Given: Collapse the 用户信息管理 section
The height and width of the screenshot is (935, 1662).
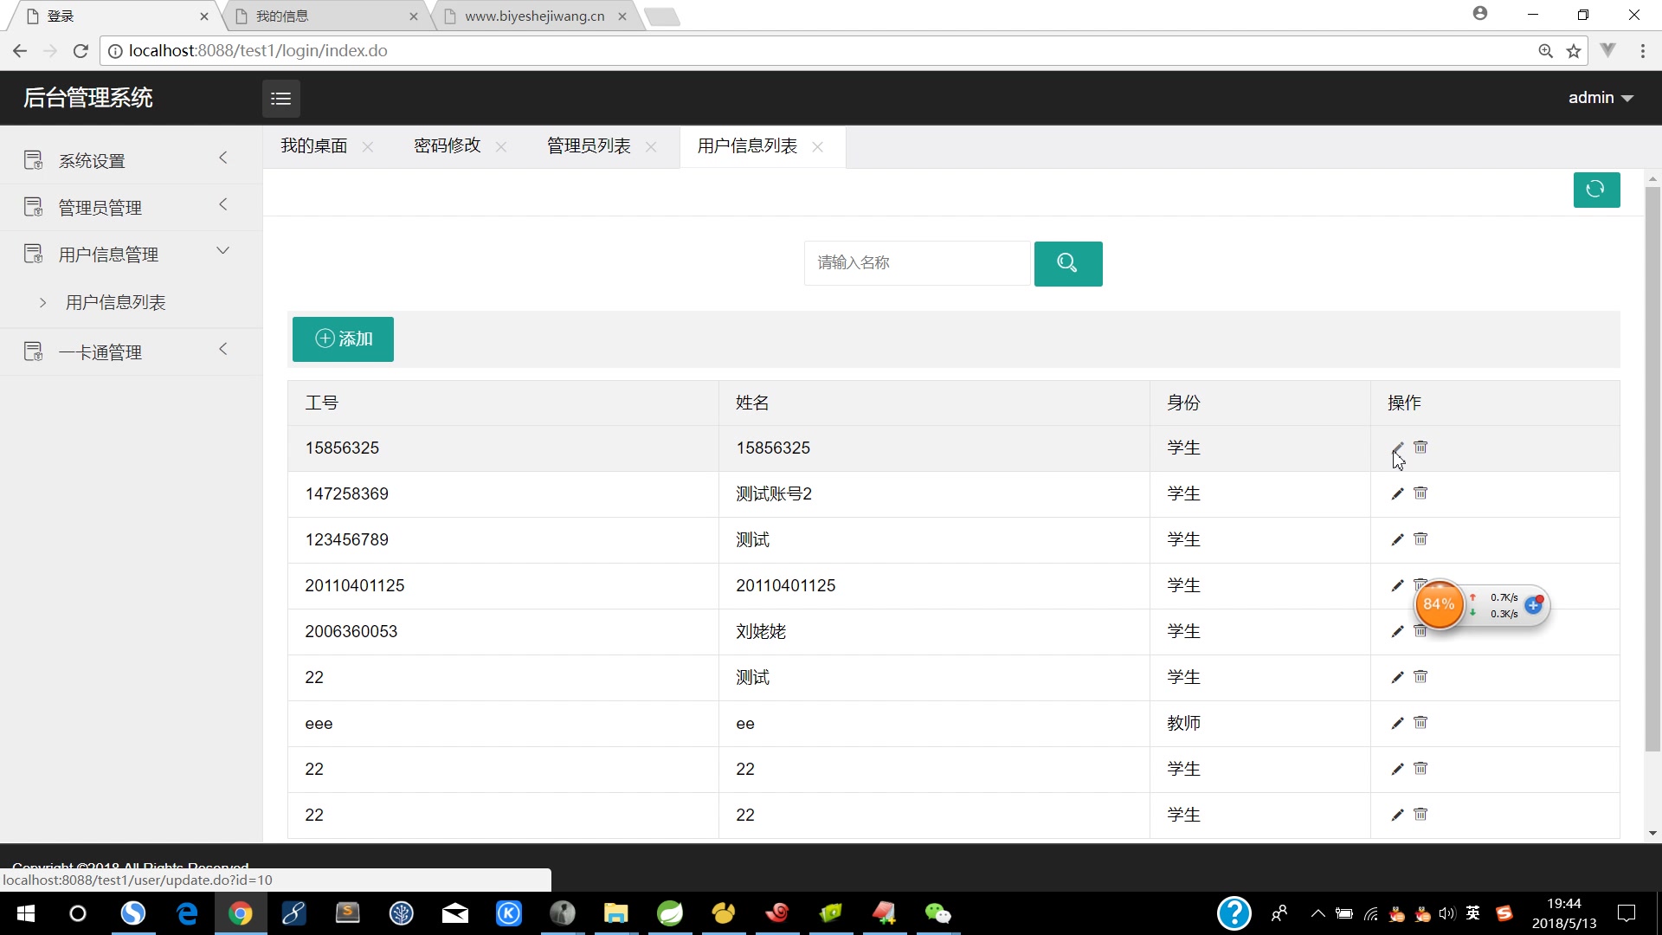Looking at the screenshot, I should point(222,252).
